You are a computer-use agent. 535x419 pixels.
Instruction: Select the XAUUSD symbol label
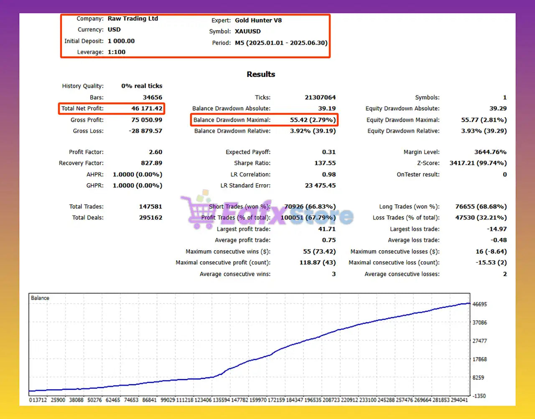point(247,31)
